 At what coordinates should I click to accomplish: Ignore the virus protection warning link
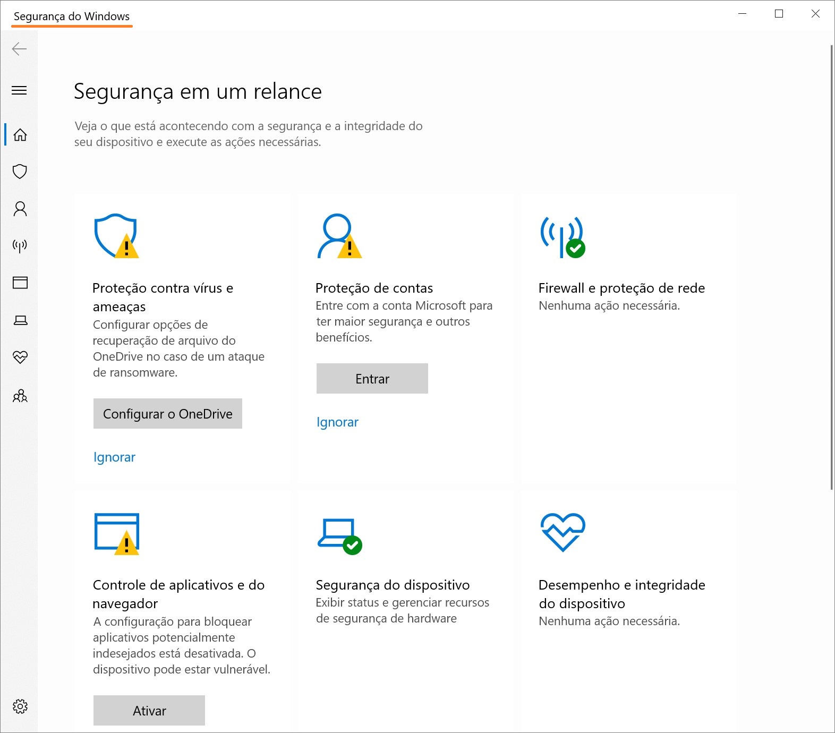pos(114,457)
